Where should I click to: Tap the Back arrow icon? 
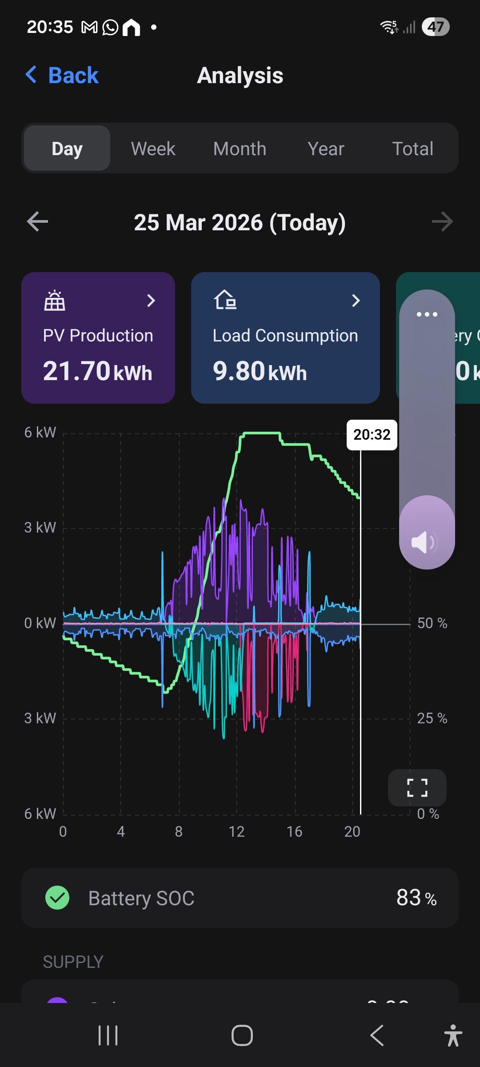[31, 75]
